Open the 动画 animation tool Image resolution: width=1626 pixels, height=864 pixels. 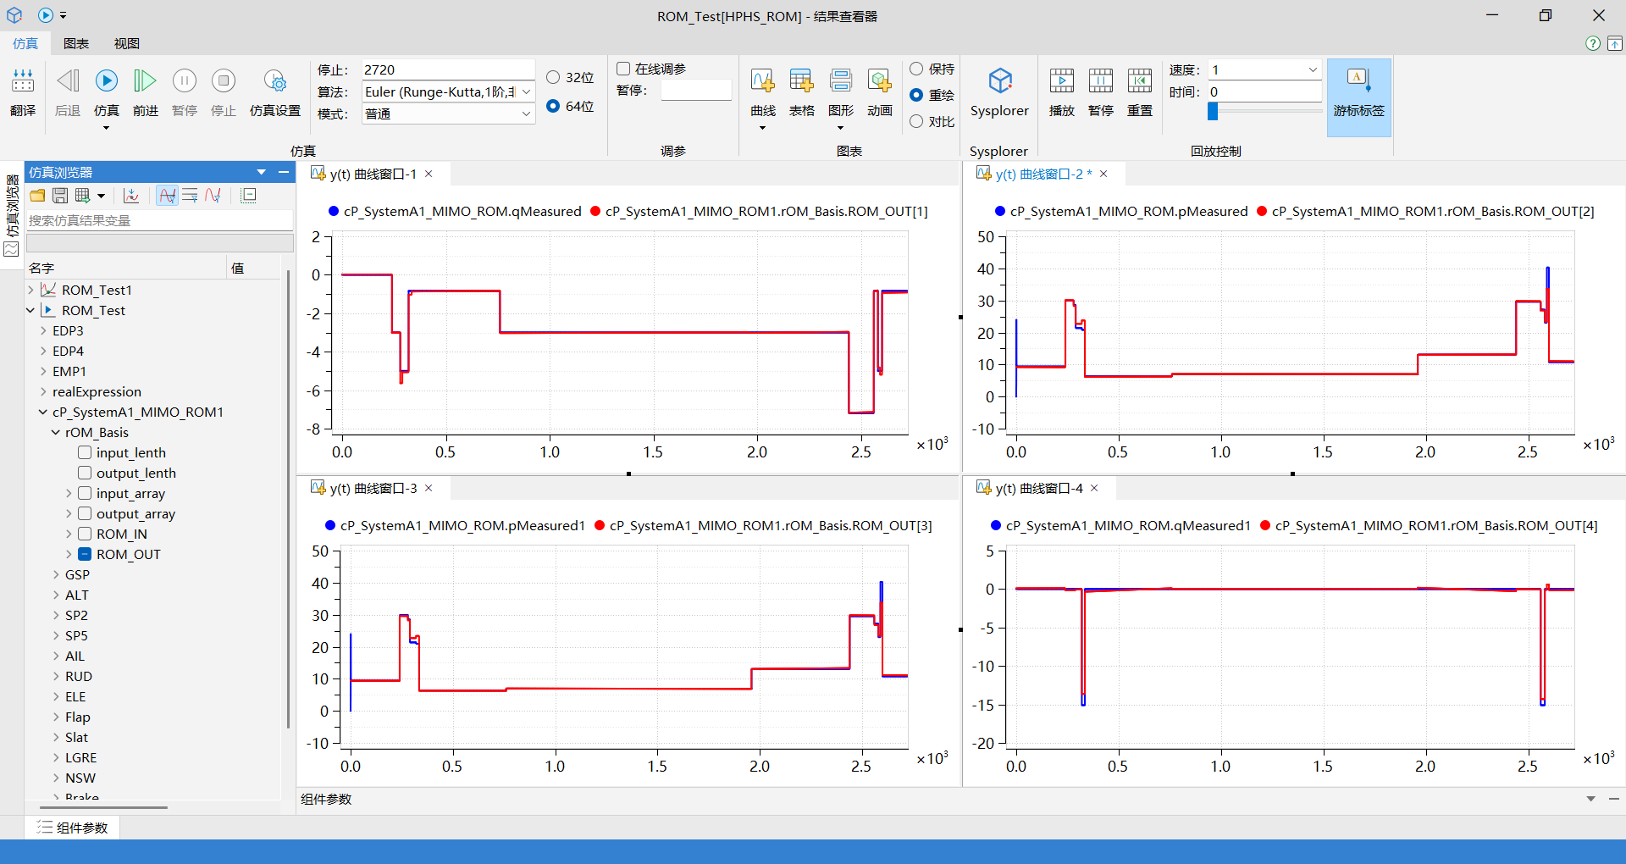click(879, 82)
